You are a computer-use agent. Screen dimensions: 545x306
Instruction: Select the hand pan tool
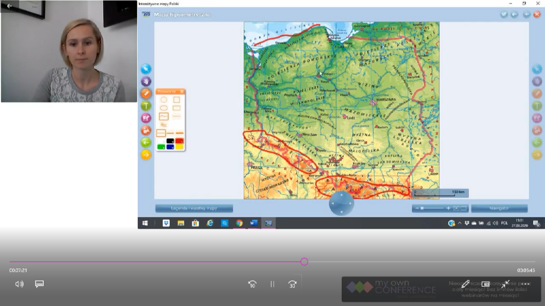146,81
